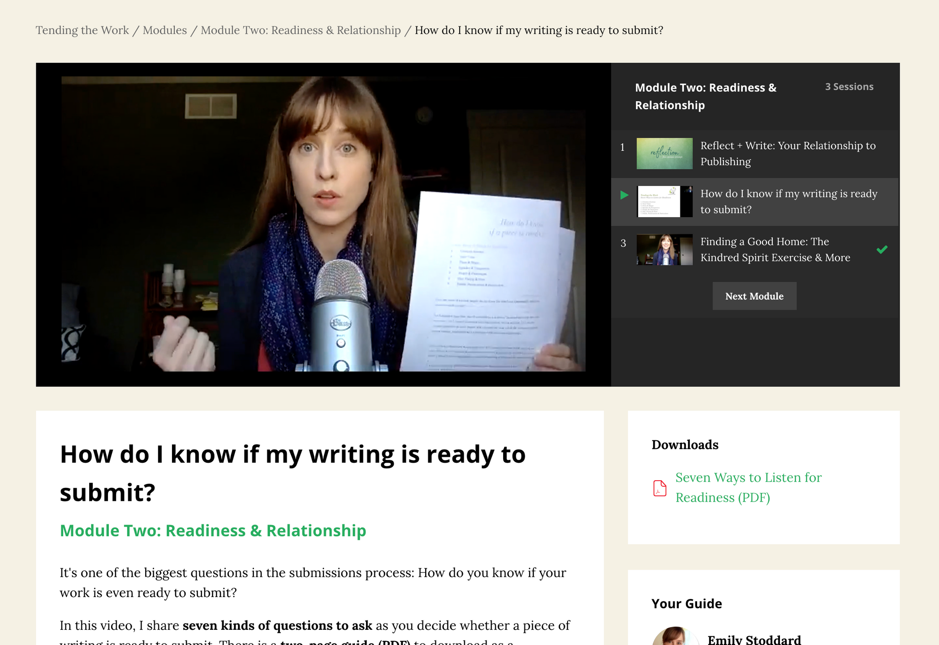
Task: Click green Module Two subtitle heading
Action: click(x=213, y=530)
